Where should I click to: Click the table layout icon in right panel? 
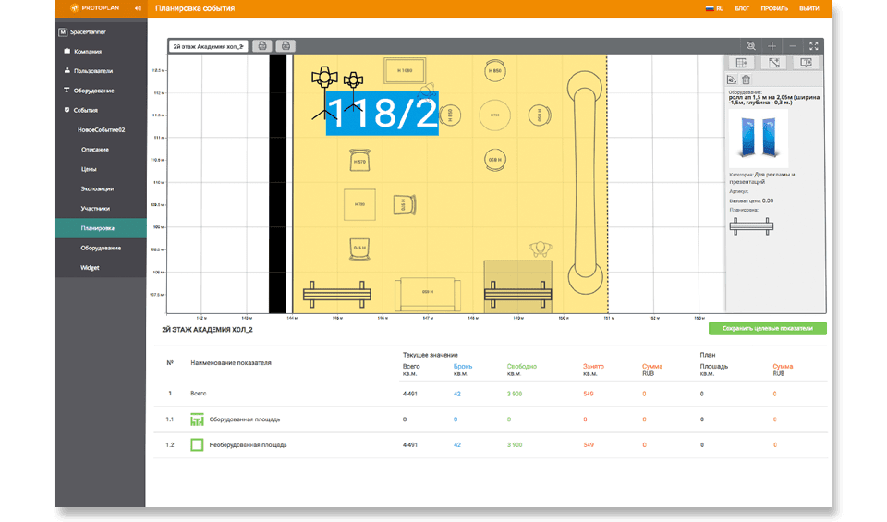pyautogui.click(x=742, y=63)
